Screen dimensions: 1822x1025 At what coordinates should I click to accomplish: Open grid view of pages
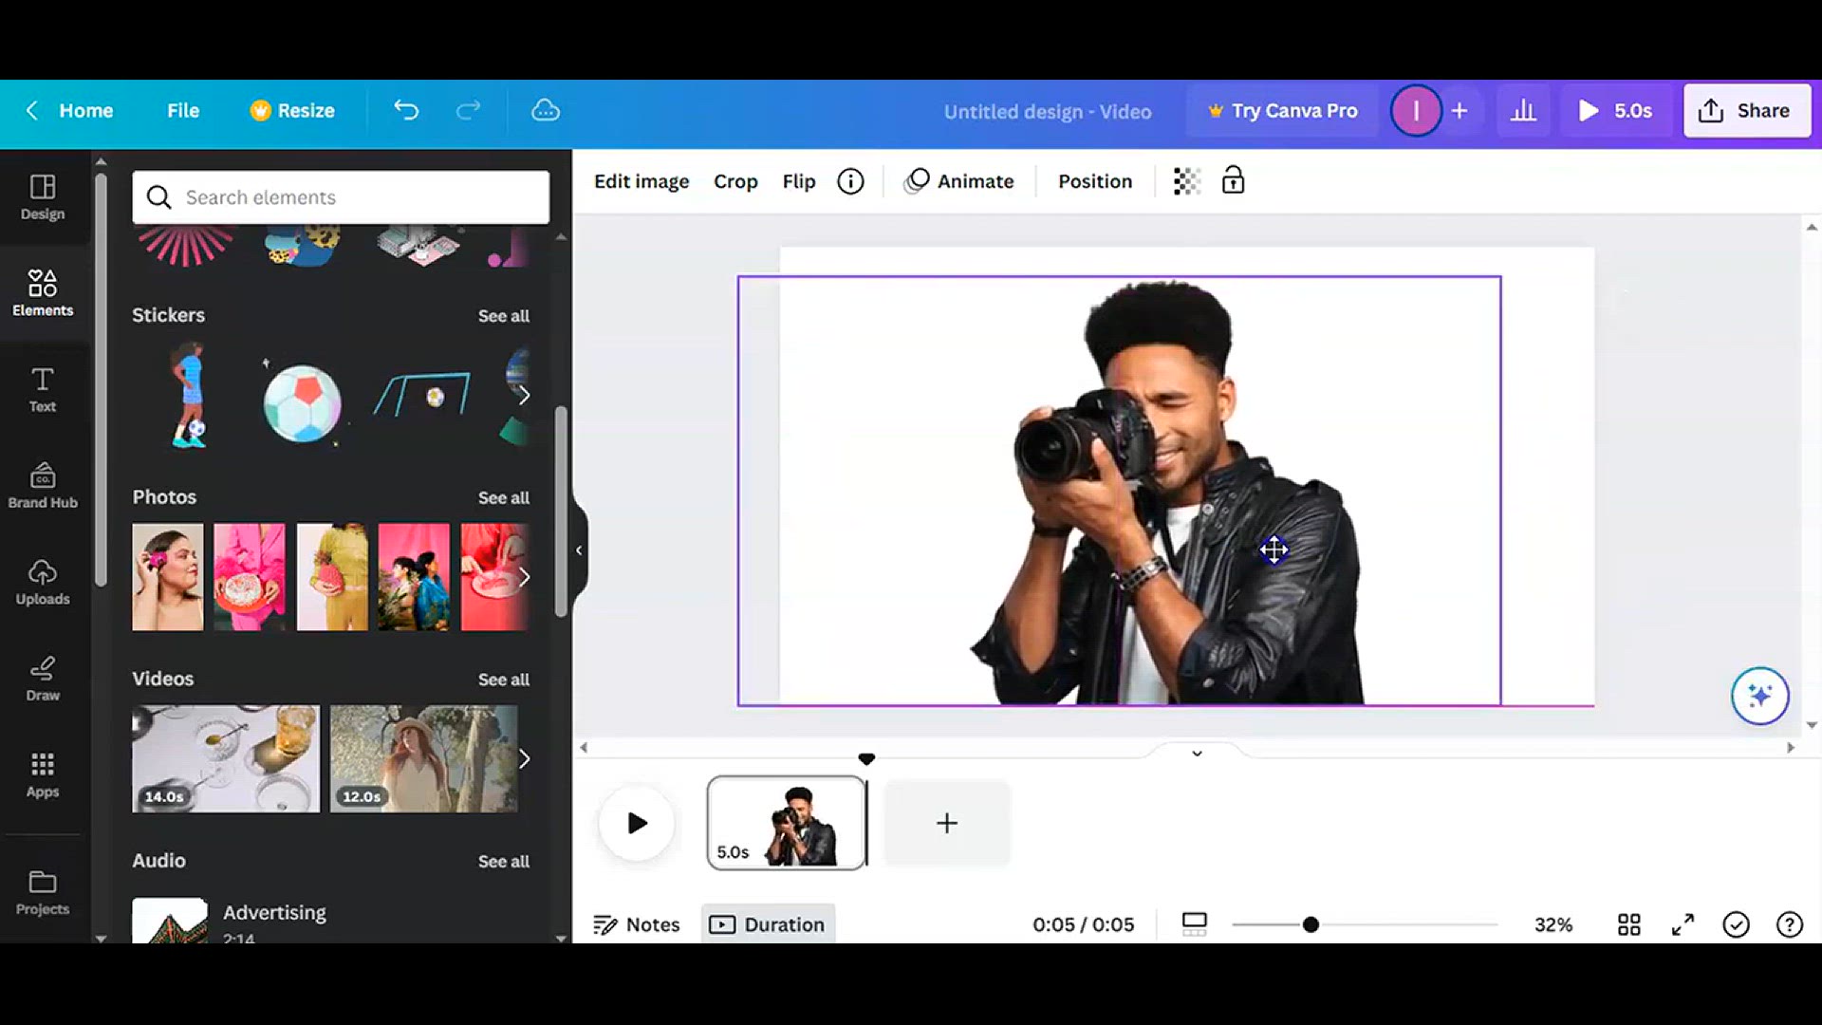click(1629, 924)
